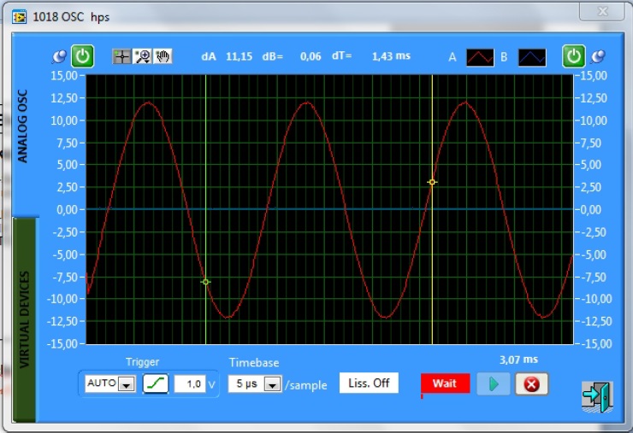Select the cursor crosshair tool
Screen dimensions: 633x433
[x=121, y=56]
